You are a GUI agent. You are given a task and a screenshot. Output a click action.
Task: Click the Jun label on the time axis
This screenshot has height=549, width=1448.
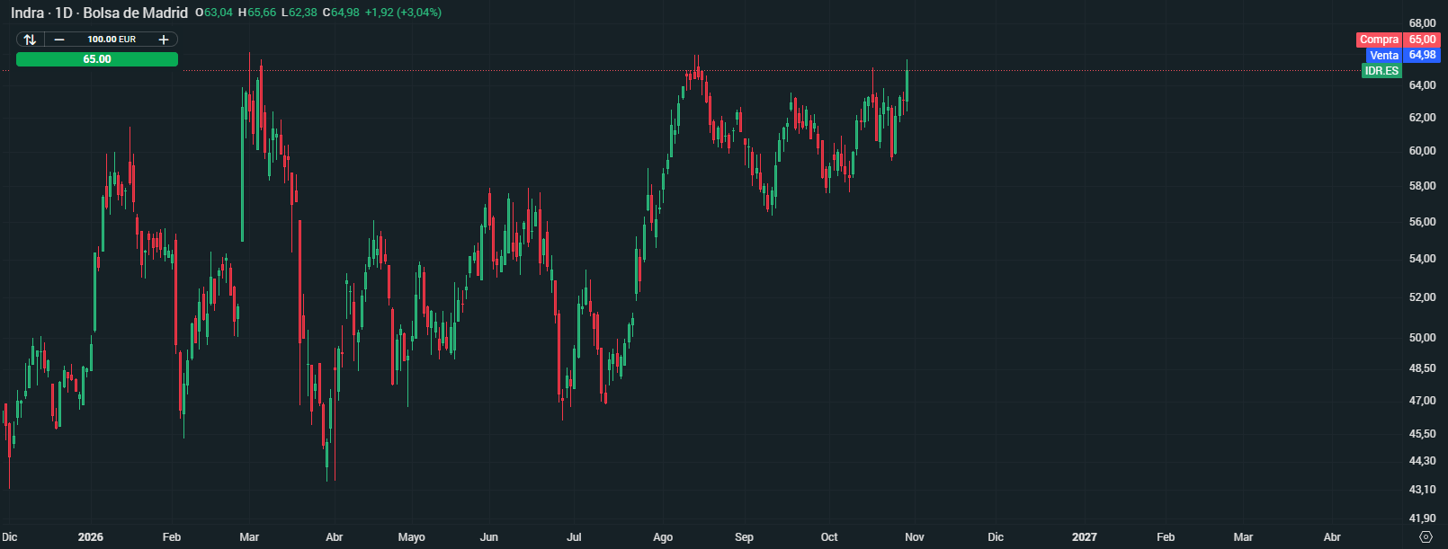(489, 537)
